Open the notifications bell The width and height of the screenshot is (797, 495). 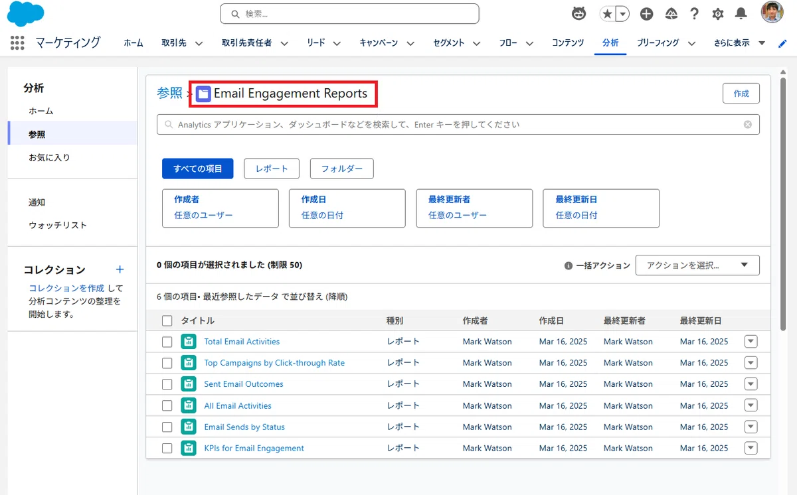(x=741, y=14)
